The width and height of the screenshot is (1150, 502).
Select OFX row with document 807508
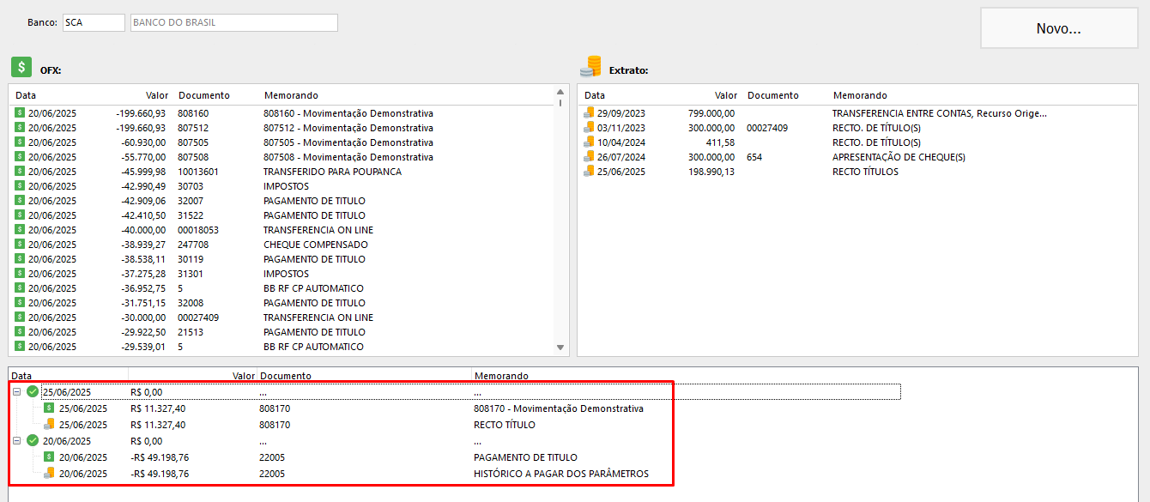pos(282,157)
